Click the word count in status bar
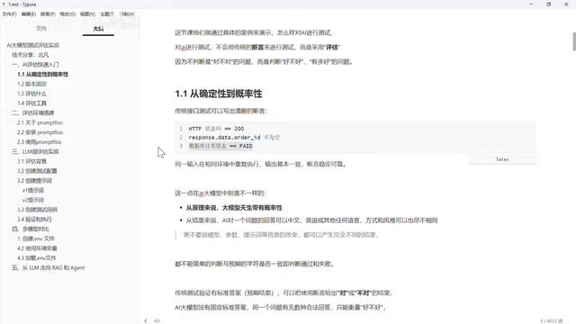 [x=551, y=320]
